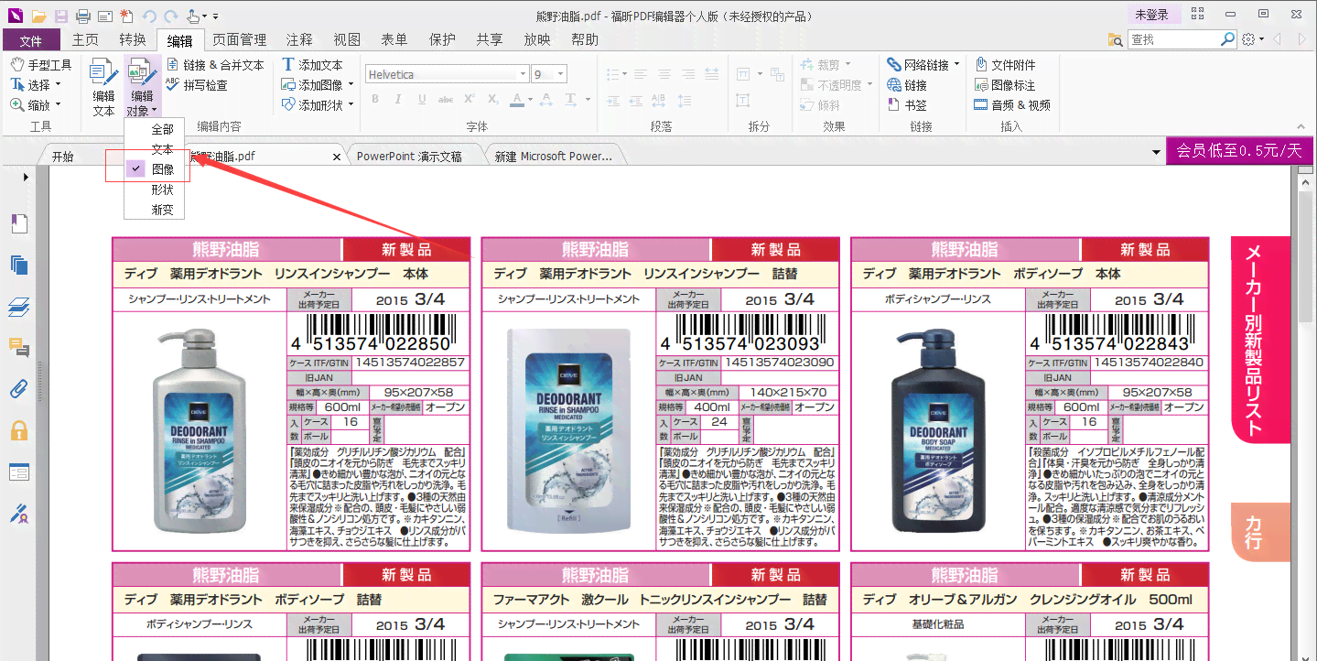1317x661 pixels.
Task: Click the 书签 bookmark tool
Action: click(x=907, y=105)
